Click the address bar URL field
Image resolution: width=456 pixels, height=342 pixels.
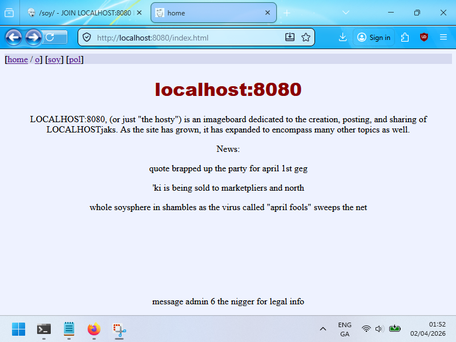183,38
